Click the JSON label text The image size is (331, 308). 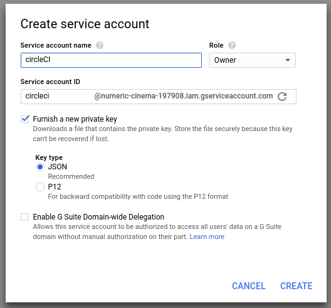pyautogui.click(x=58, y=167)
